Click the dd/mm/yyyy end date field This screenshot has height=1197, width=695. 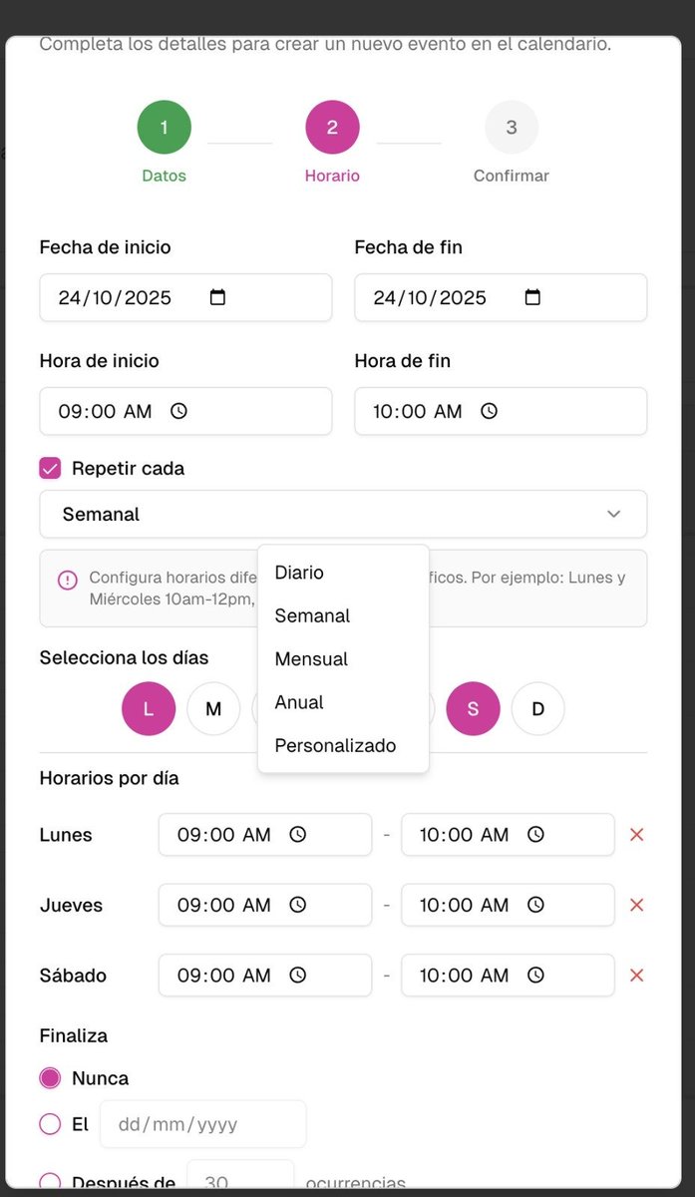pyautogui.click(x=202, y=1124)
